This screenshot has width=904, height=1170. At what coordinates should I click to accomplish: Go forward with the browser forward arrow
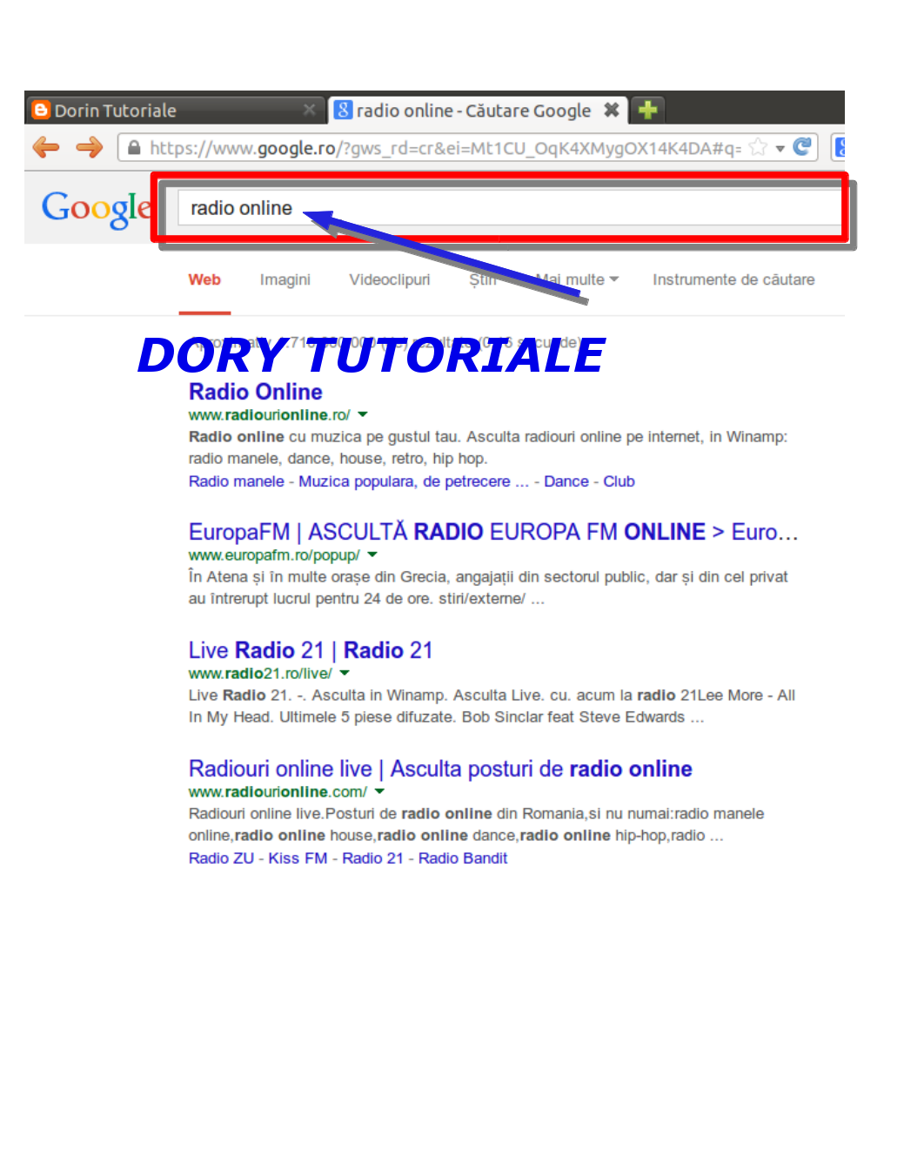[x=90, y=147]
